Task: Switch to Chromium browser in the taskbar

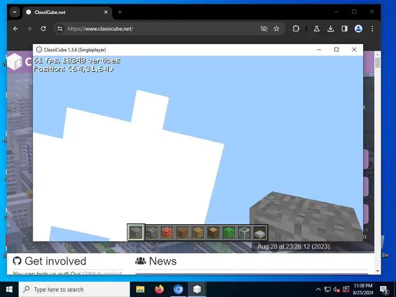Action: (178, 289)
